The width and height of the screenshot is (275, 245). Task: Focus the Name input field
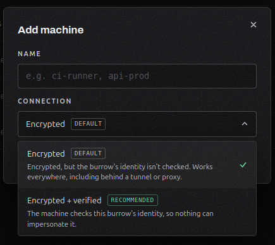coord(137,76)
